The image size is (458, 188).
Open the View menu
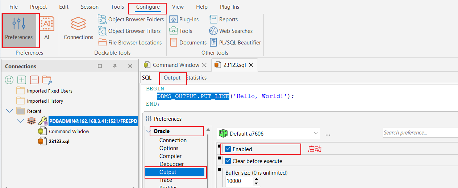[x=178, y=7]
